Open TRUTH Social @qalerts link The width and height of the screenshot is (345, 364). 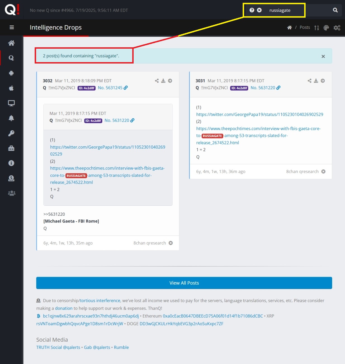click(x=58, y=347)
